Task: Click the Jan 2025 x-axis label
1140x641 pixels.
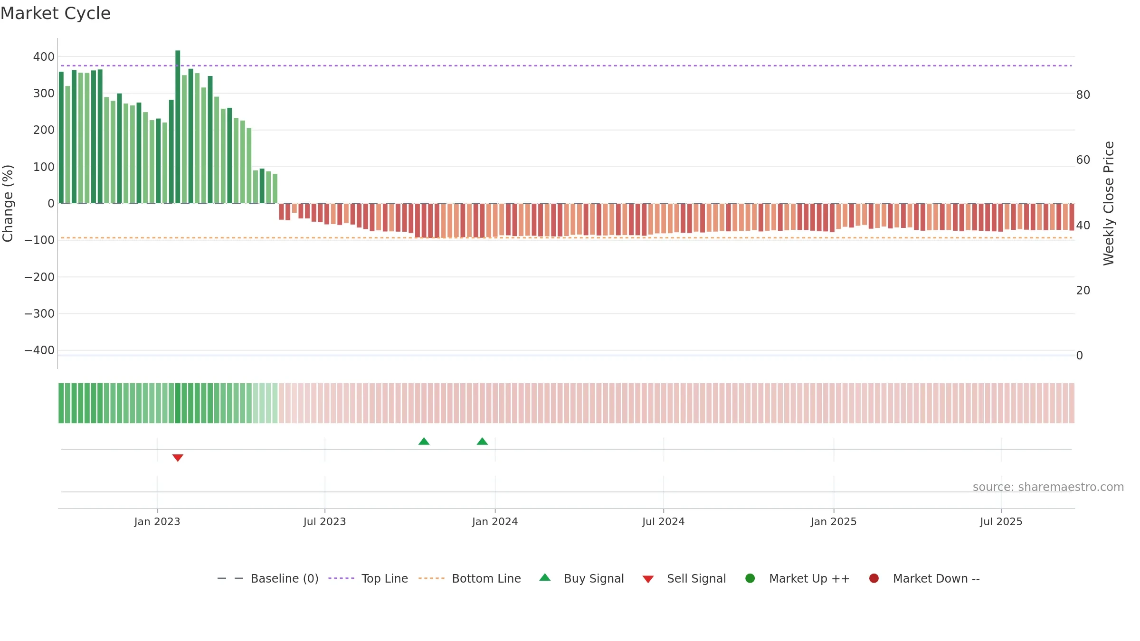Action: point(834,522)
